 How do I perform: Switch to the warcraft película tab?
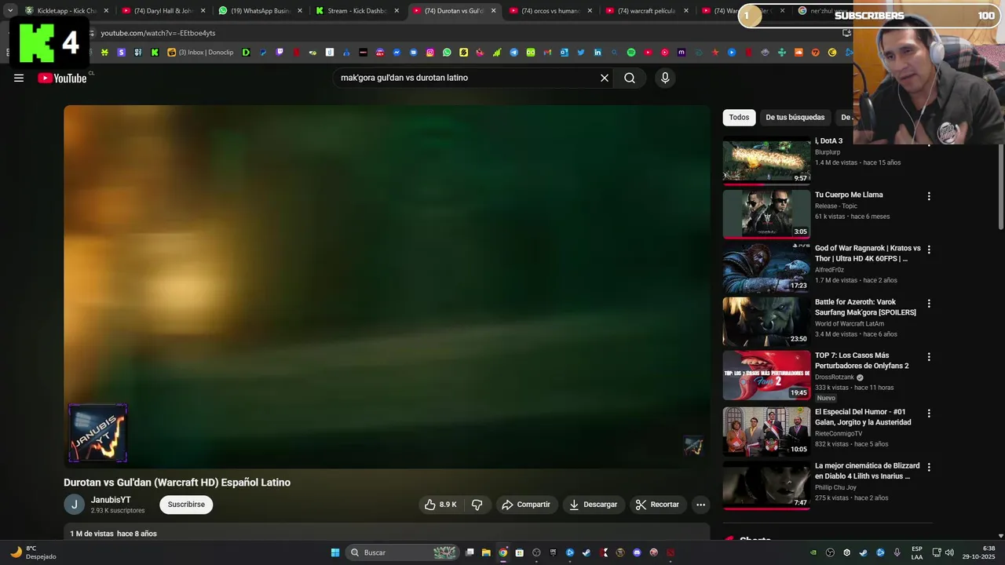click(646, 11)
